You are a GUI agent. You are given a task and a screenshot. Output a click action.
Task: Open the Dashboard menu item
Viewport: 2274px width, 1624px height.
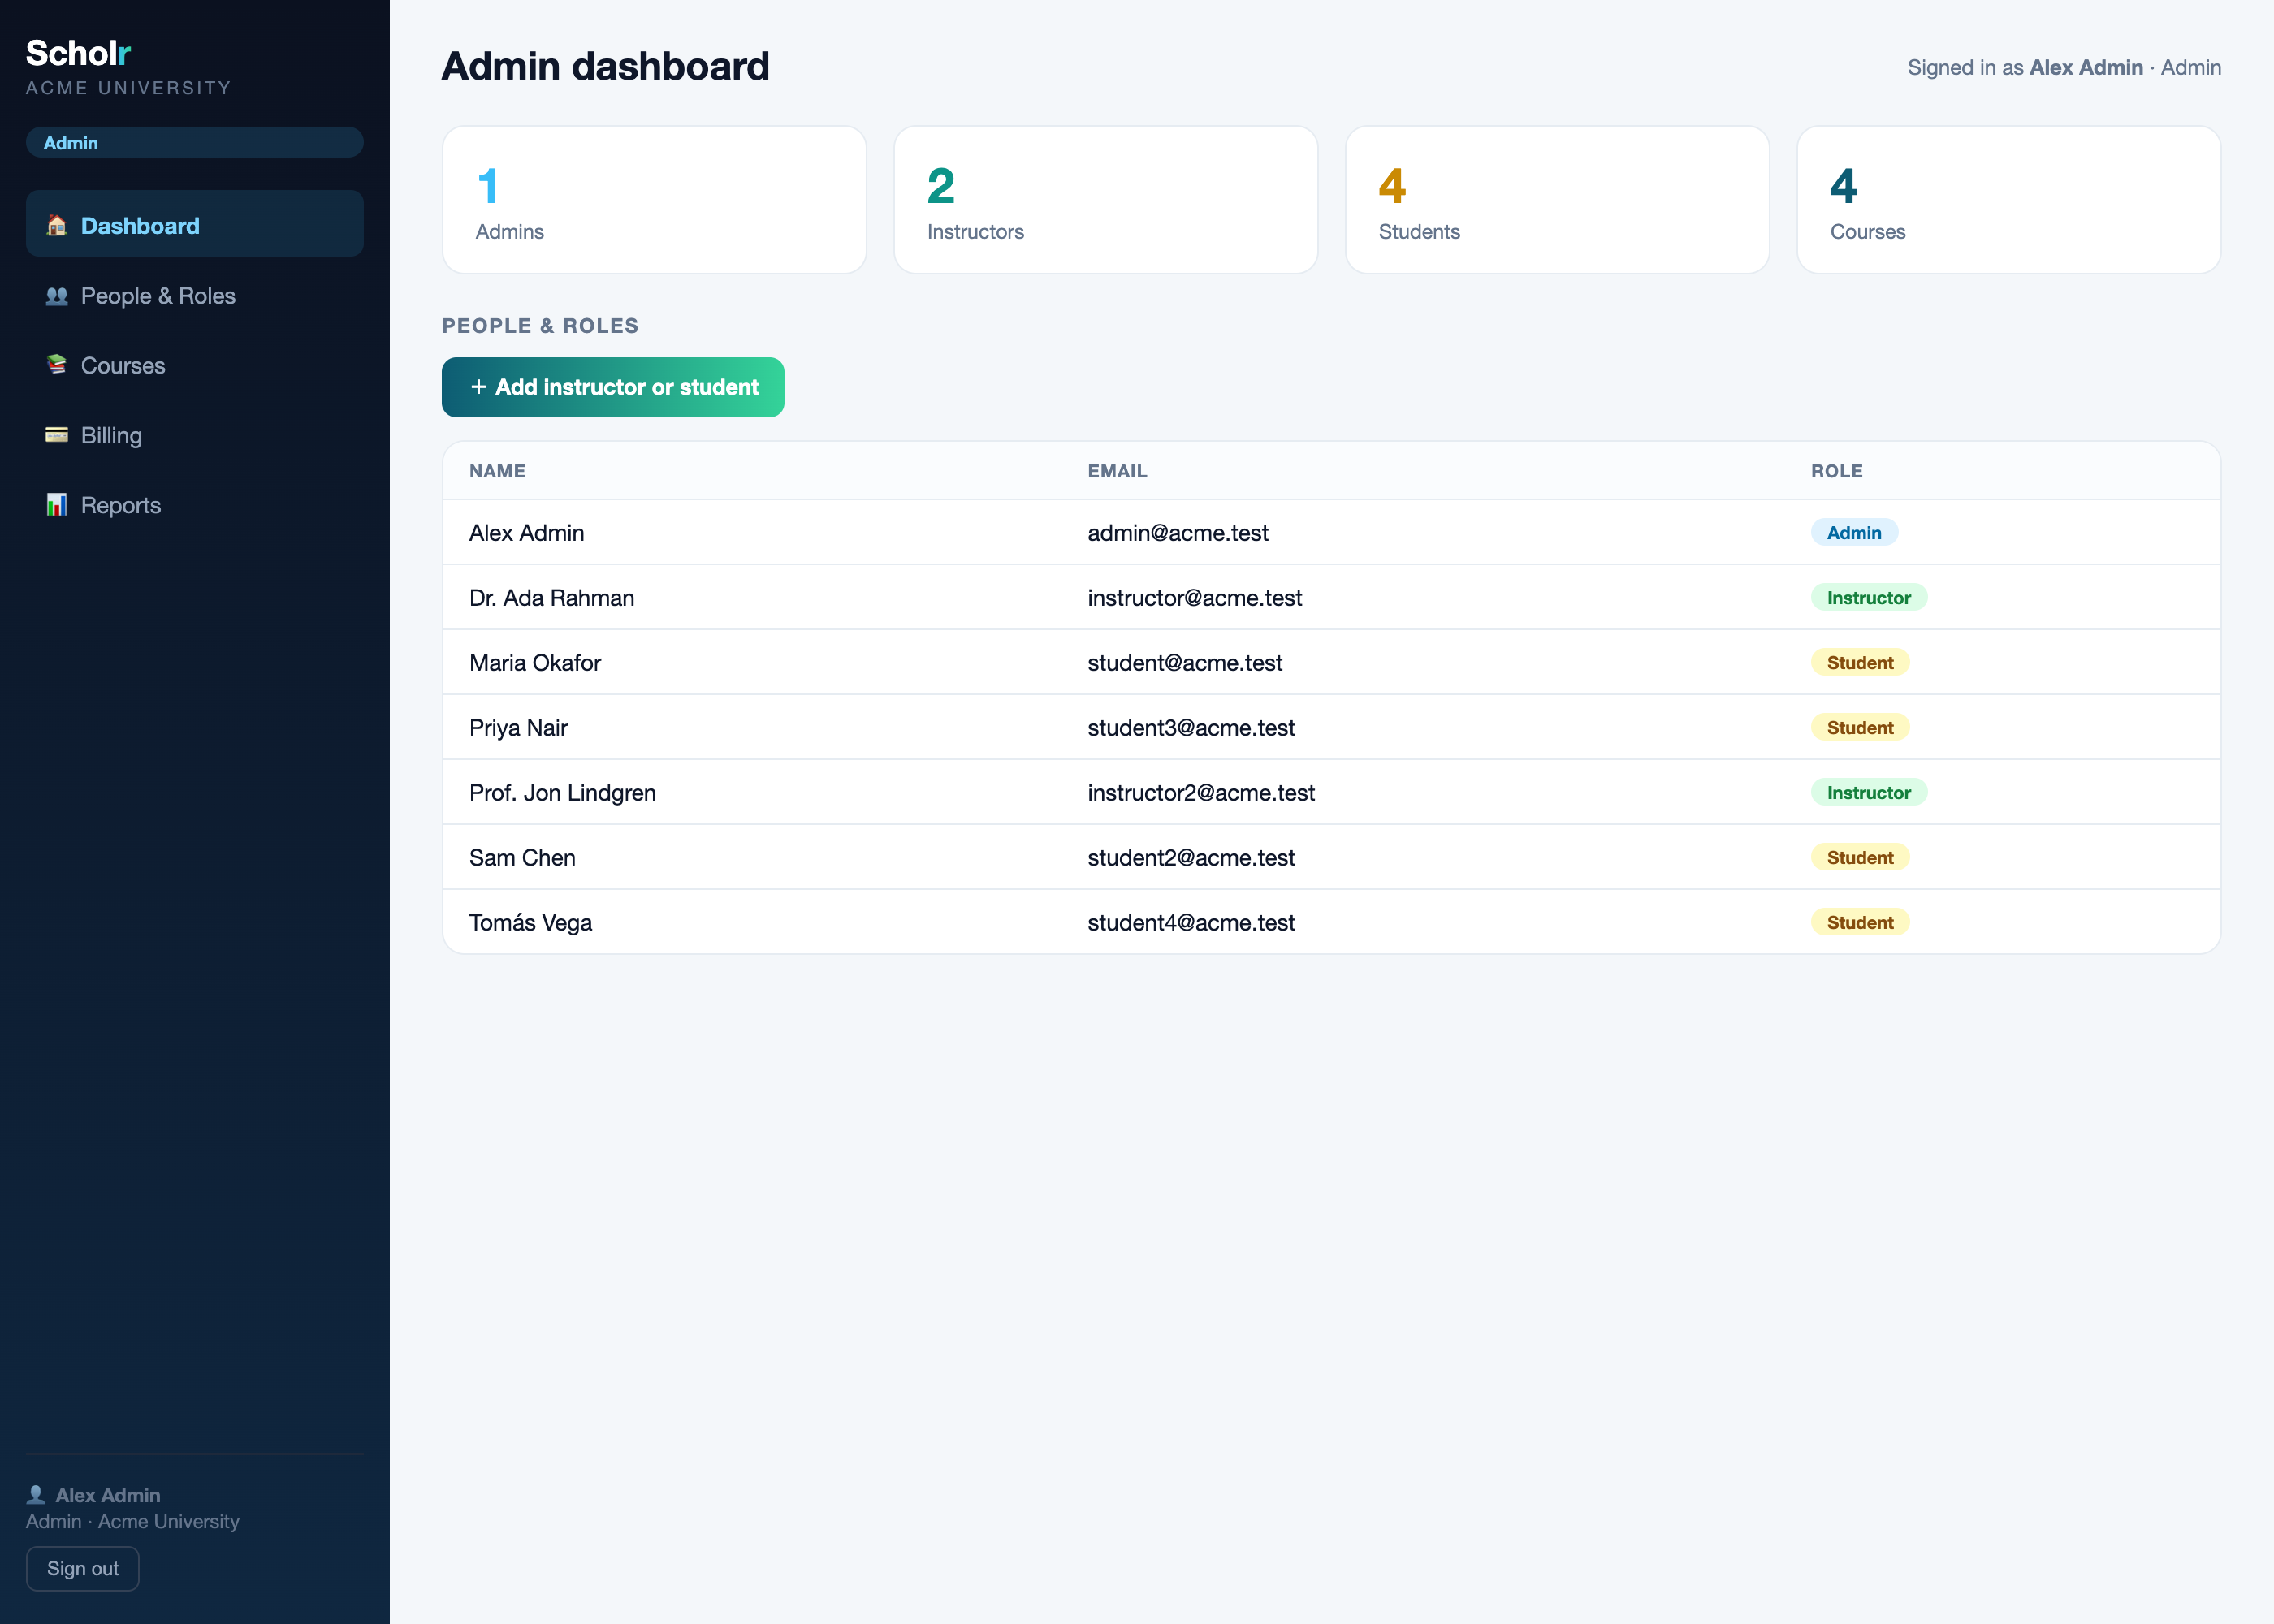pyautogui.click(x=194, y=224)
